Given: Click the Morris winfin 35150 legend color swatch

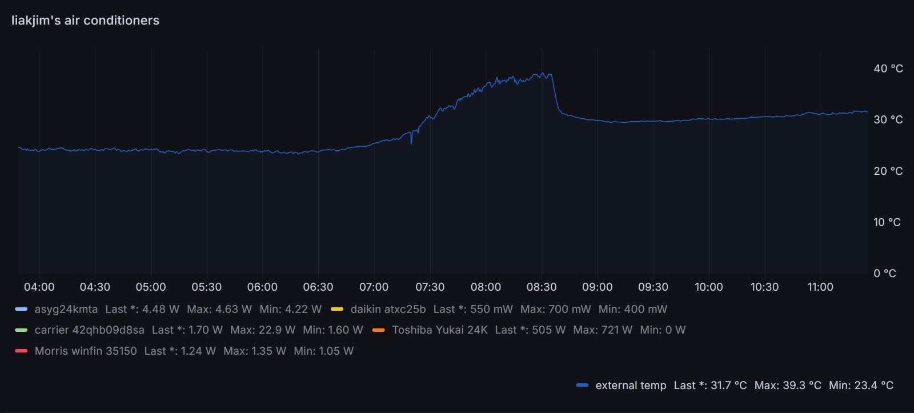Looking at the screenshot, I should pyautogui.click(x=21, y=351).
